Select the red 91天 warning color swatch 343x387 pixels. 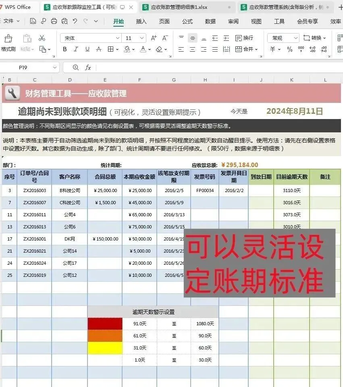pyautogui.click(x=105, y=324)
